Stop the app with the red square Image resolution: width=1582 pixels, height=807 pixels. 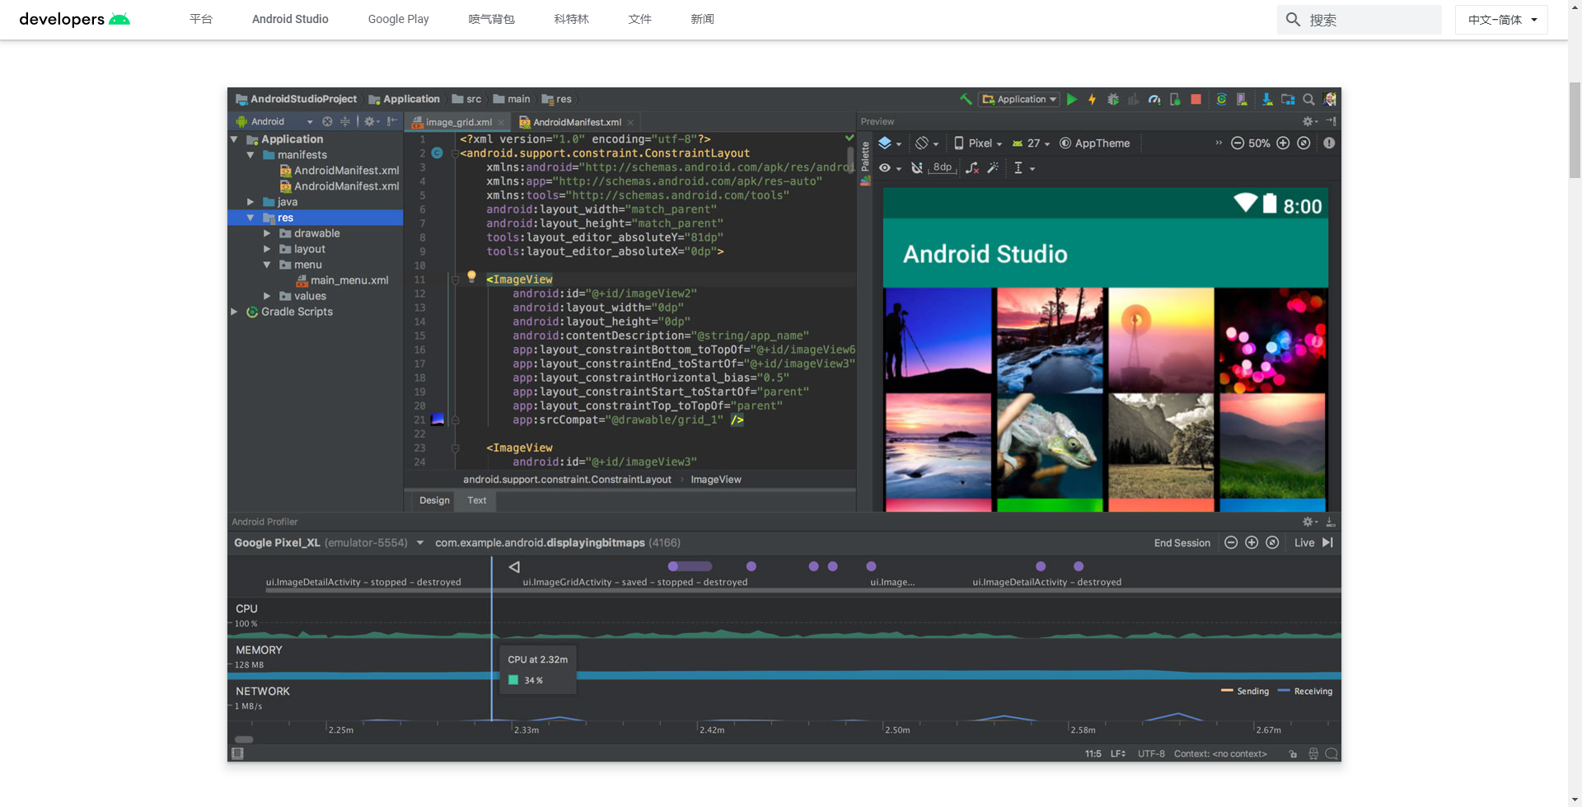pos(1196,99)
